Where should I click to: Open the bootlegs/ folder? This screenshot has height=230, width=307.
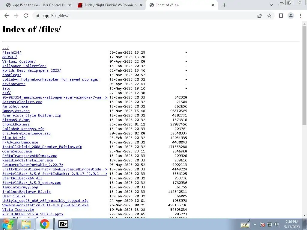point(12,75)
